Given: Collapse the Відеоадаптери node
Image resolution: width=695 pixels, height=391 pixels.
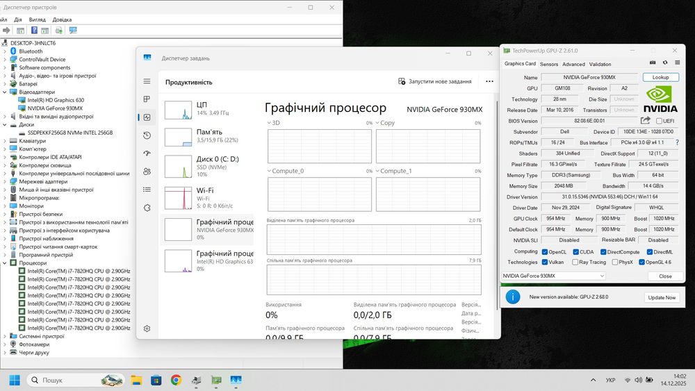Looking at the screenshot, I should coord(5,92).
